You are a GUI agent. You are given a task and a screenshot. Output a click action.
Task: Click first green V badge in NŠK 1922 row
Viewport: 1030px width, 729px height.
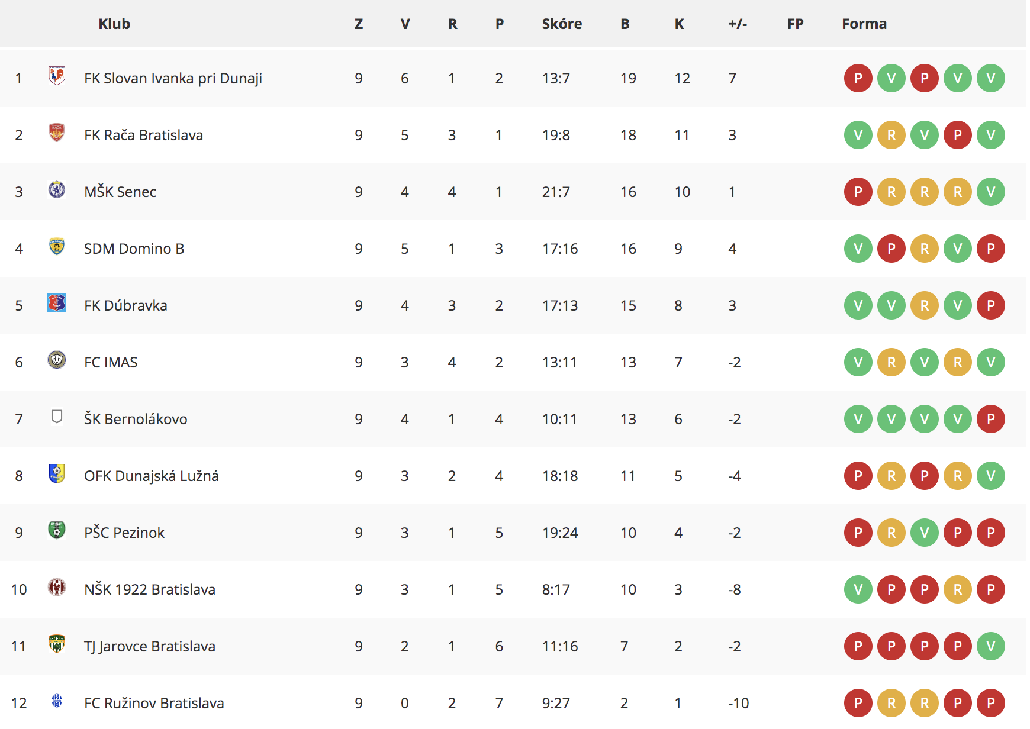coord(858,589)
